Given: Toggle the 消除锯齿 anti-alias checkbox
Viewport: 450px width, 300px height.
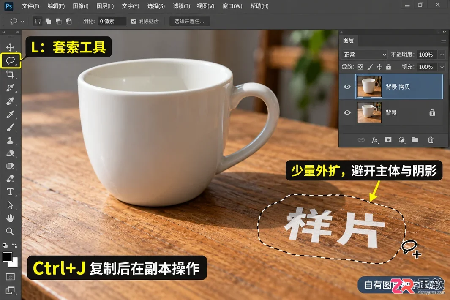Looking at the screenshot, I should click(x=134, y=21).
